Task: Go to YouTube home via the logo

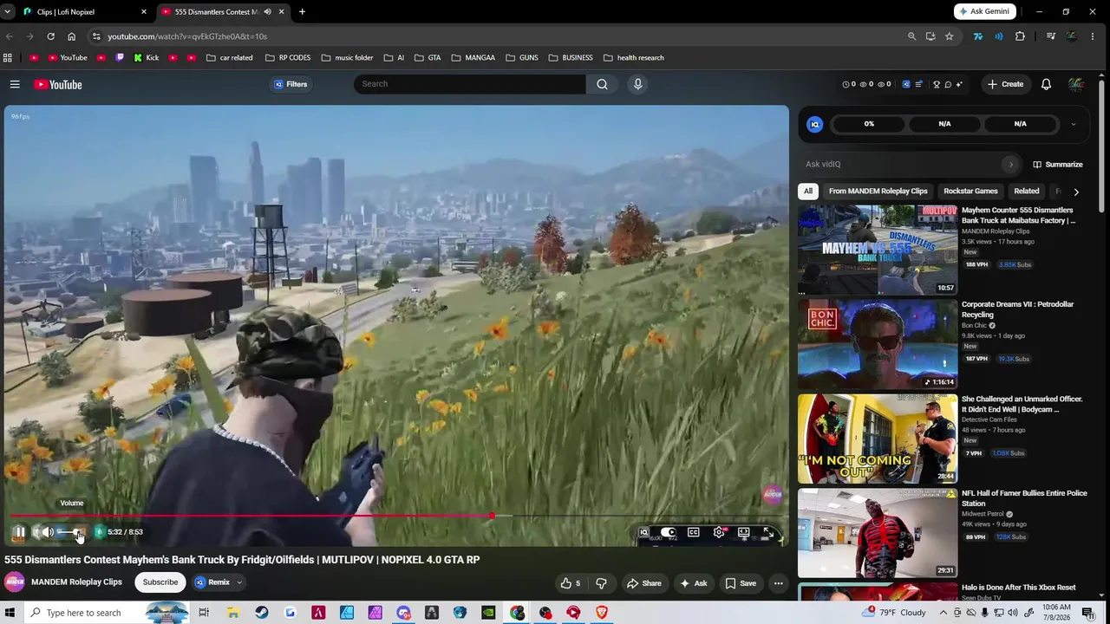Action: (58, 84)
